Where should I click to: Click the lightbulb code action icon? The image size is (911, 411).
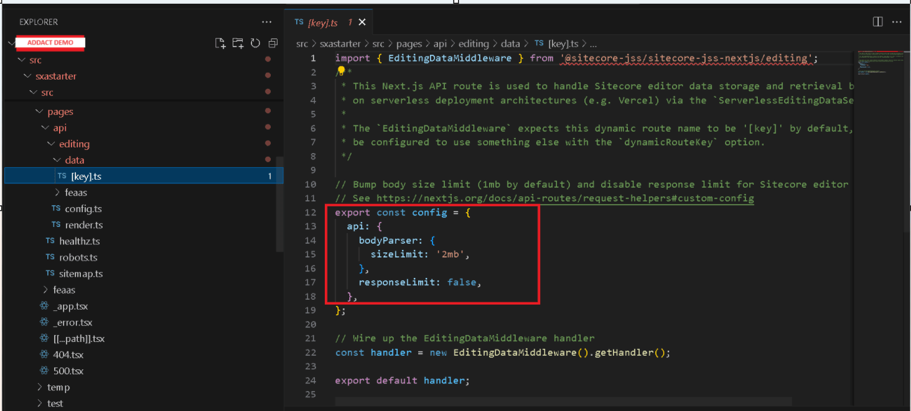(x=340, y=71)
